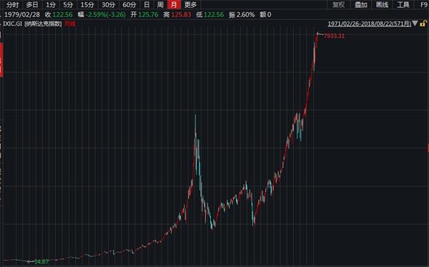Screen dimensions: 429x267
Task: Select the 60分 interval tab
Action: (x=129, y=5)
